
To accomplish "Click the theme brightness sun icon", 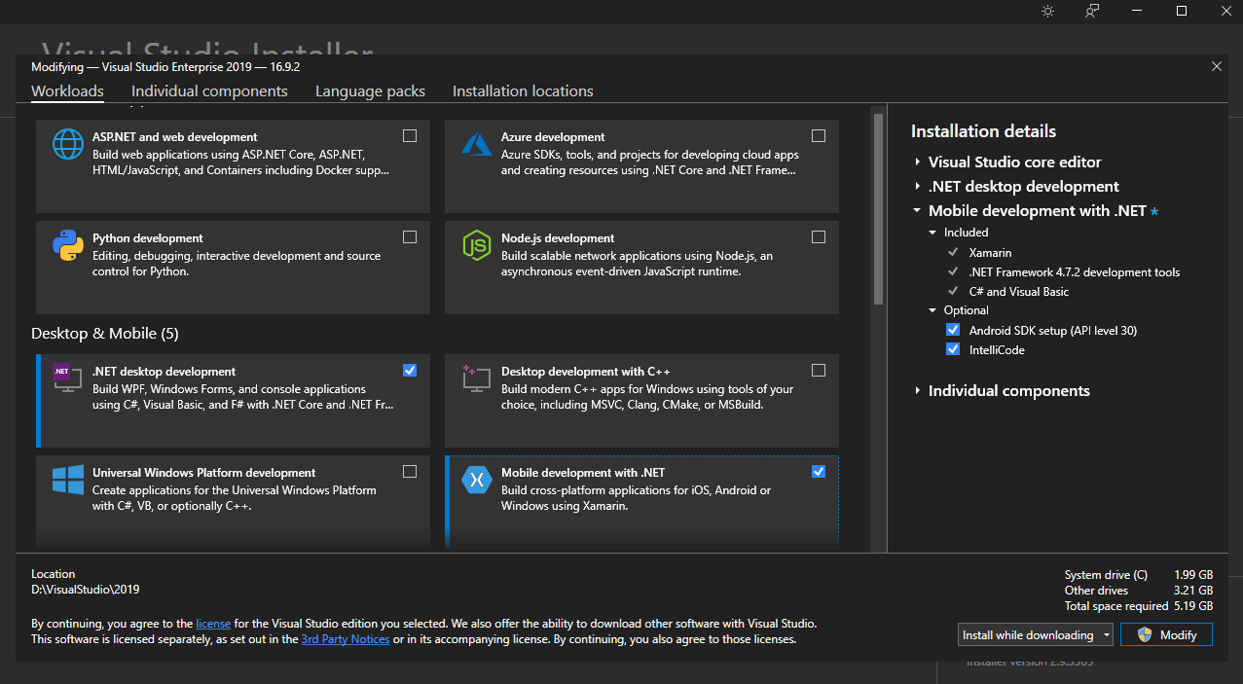I will pyautogui.click(x=1047, y=11).
